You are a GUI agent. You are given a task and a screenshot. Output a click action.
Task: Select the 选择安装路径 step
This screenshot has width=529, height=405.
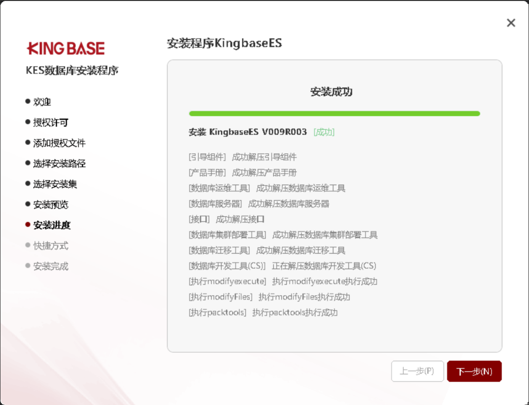click(56, 164)
